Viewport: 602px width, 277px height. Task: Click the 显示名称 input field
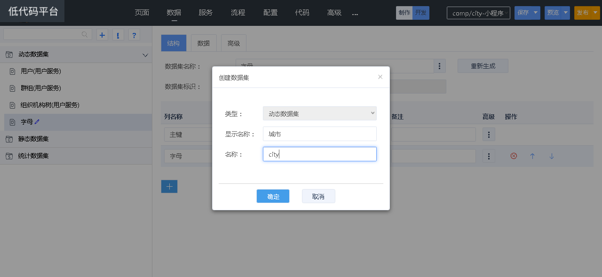pos(319,134)
